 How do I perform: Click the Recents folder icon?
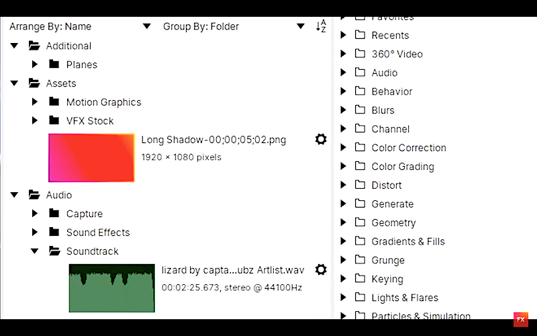[x=360, y=35]
